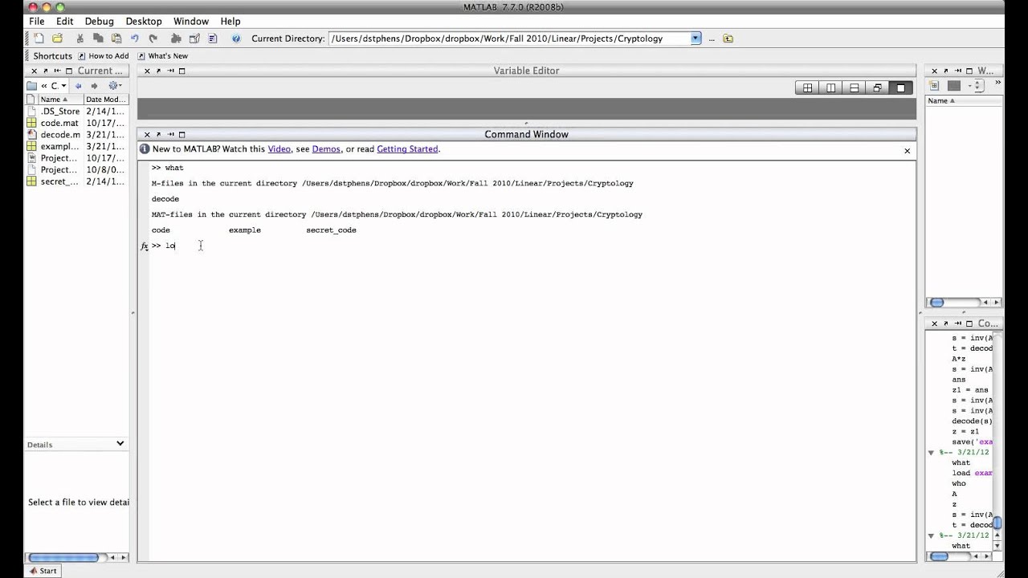Image resolution: width=1028 pixels, height=578 pixels.
Task: Click the What's New shortcut
Action: click(162, 56)
